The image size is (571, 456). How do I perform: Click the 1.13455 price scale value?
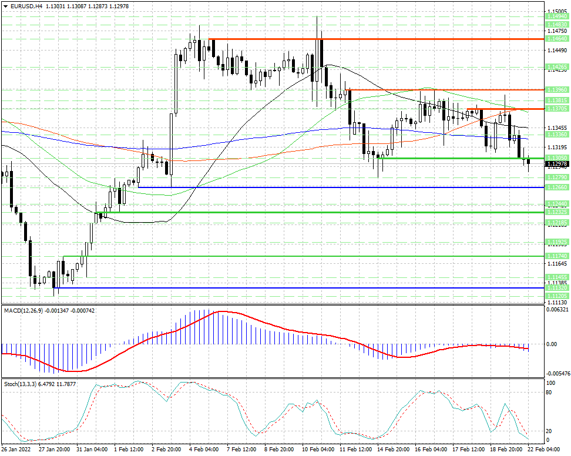[x=557, y=128]
